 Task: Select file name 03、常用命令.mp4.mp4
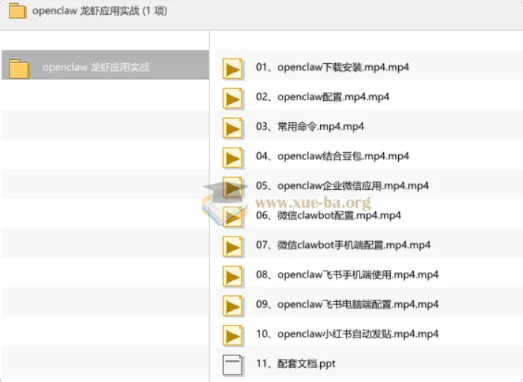(x=310, y=126)
